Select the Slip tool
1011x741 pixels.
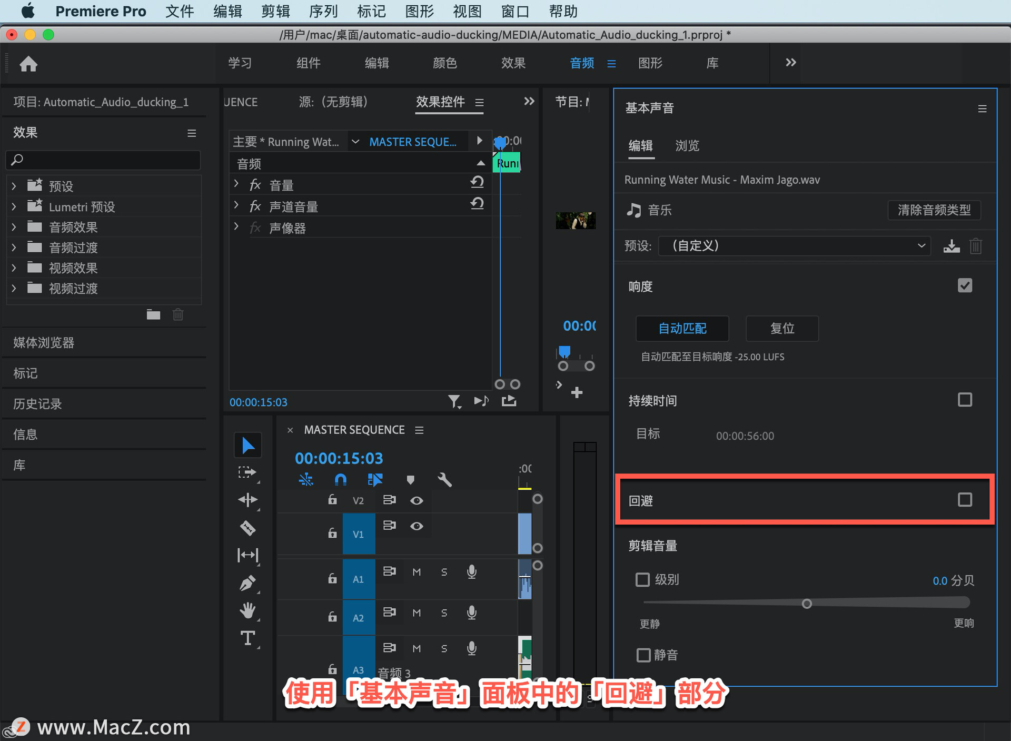tap(247, 555)
